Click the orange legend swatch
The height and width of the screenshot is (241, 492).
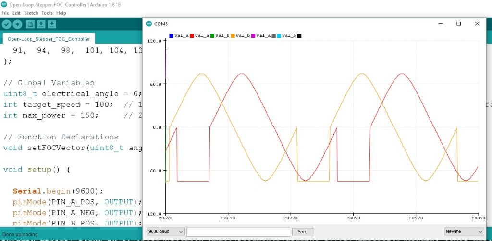233,36
